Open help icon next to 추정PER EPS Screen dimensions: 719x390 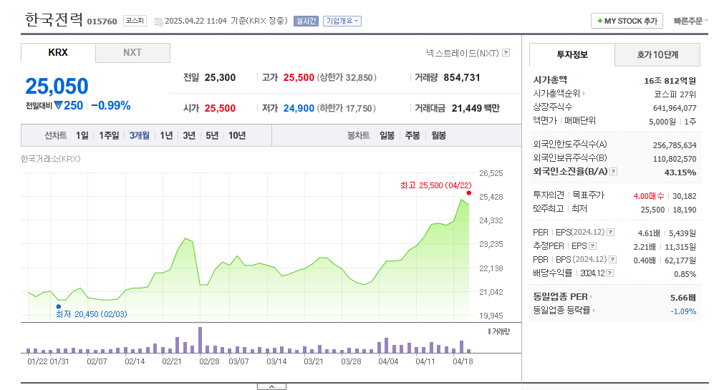[592, 246]
